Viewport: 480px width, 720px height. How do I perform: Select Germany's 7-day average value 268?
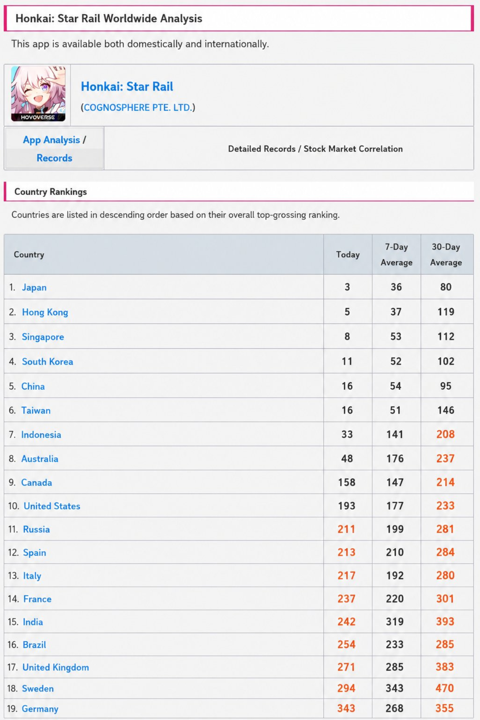point(395,708)
